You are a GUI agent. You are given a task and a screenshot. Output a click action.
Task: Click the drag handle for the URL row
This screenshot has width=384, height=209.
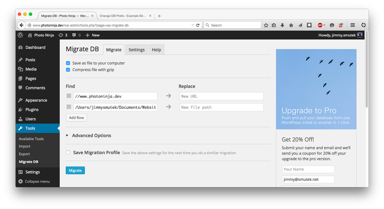69,96
